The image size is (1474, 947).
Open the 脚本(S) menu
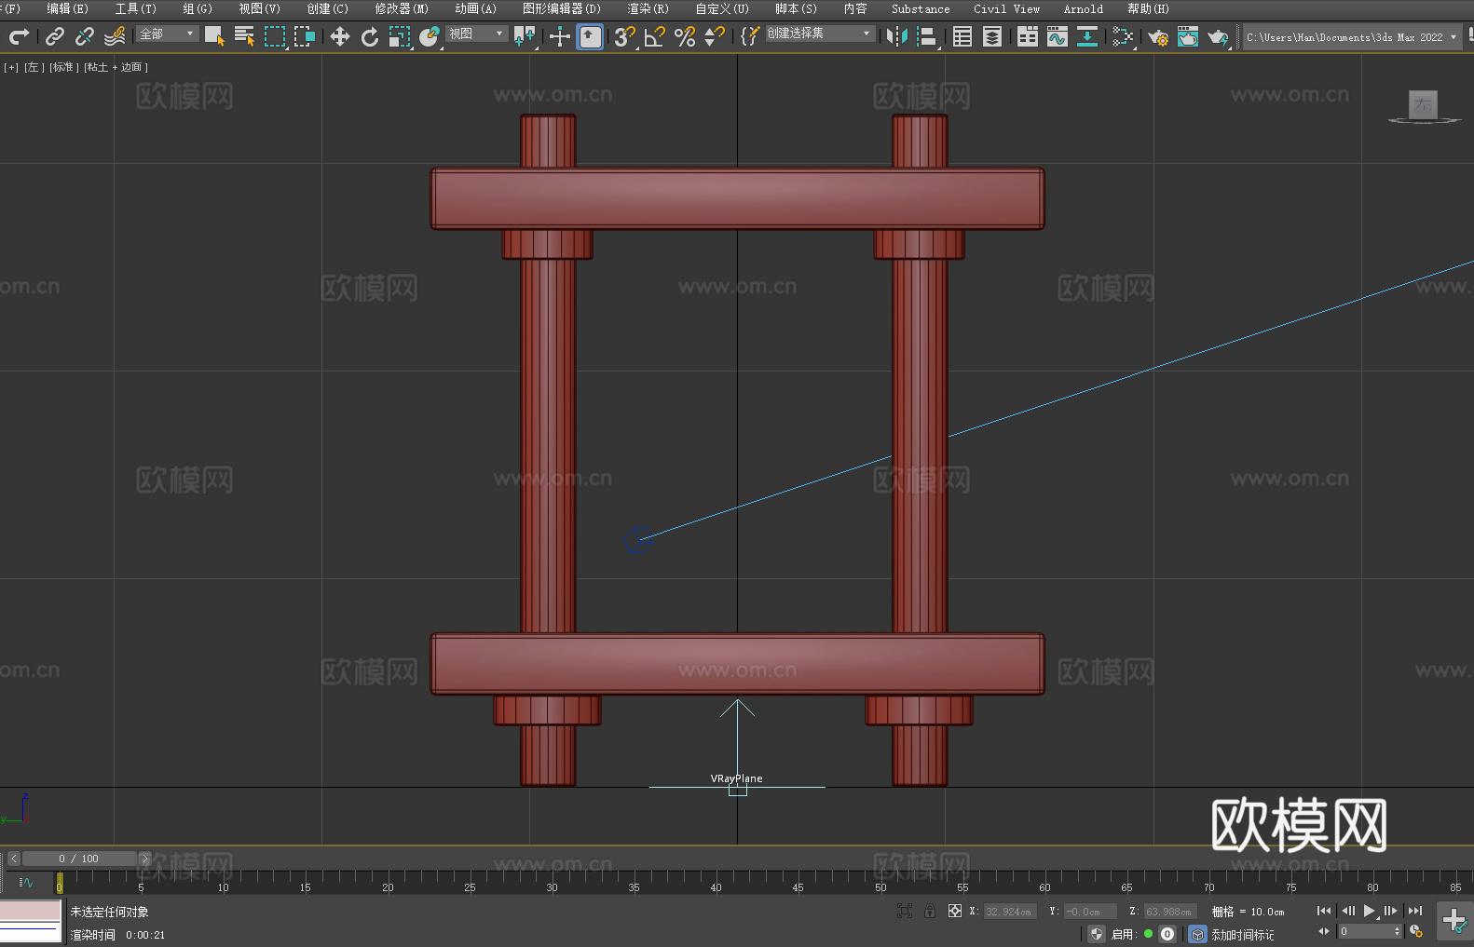(796, 8)
